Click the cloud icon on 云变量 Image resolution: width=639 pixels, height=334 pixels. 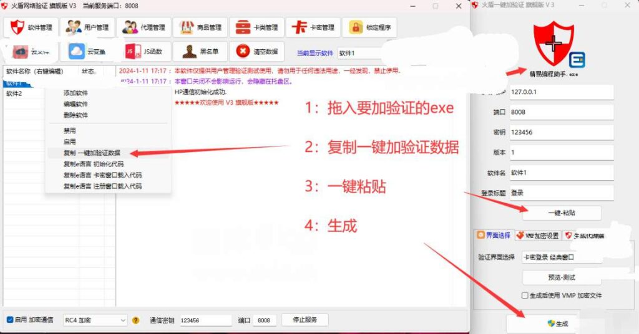pyautogui.click(x=77, y=52)
